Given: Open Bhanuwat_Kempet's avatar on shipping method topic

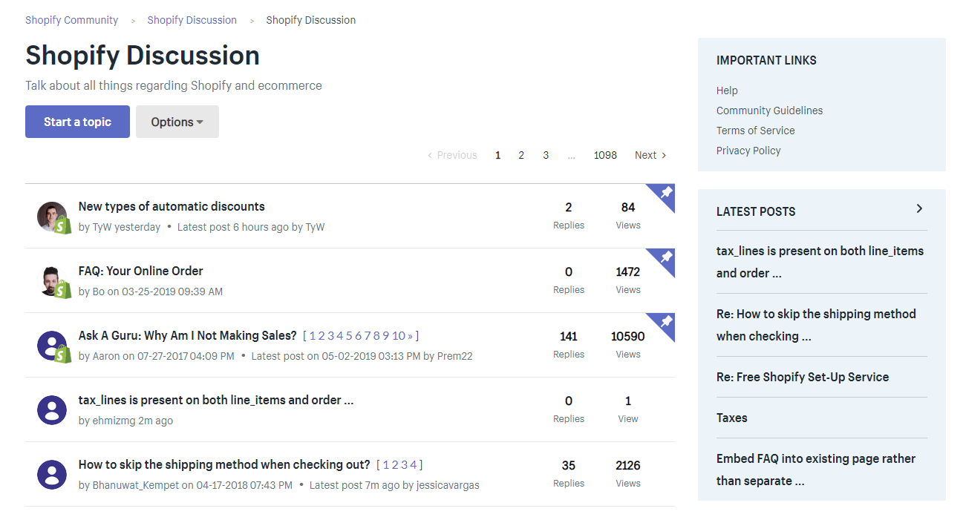Looking at the screenshot, I should (x=52, y=475).
